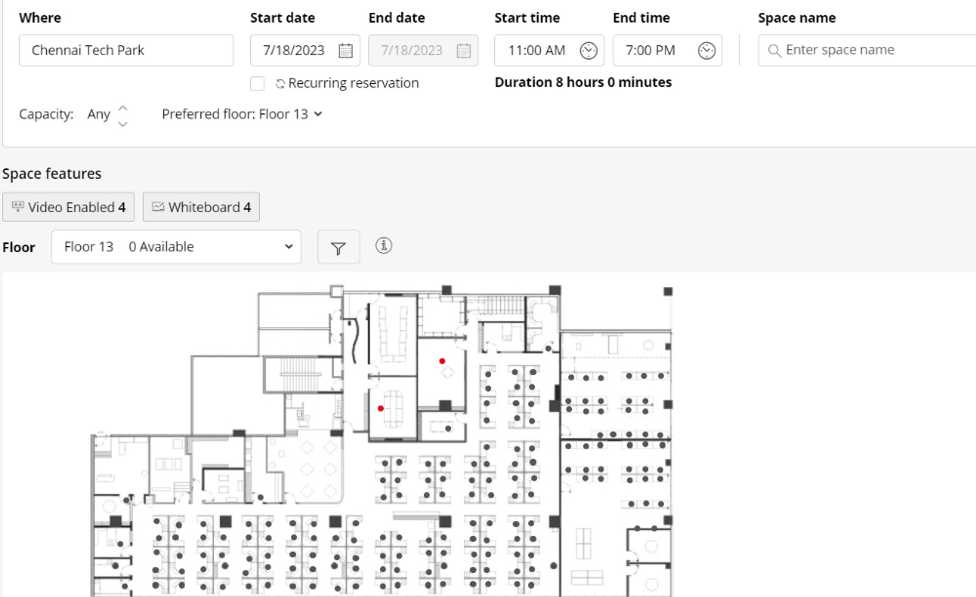Select the red dot in the upper meeting room
The height and width of the screenshot is (597, 976).
tap(442, 361)
